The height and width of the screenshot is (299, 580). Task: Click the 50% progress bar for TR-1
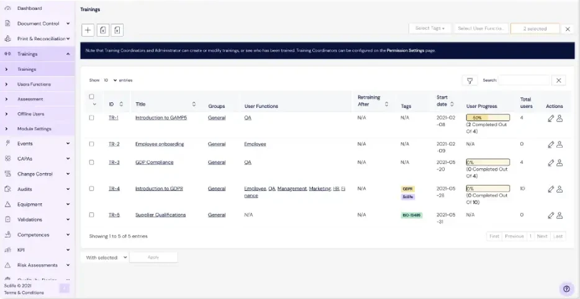[488, 117]
